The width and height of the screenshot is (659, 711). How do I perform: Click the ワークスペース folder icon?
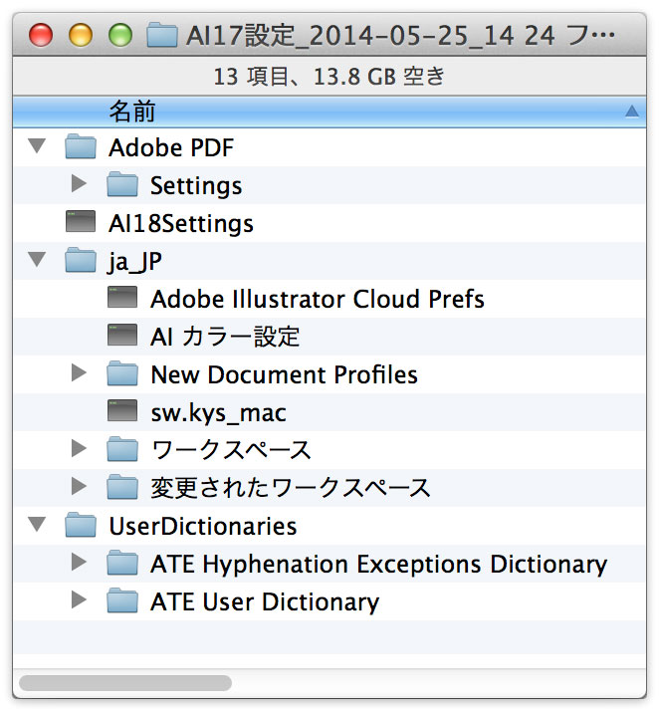[122, 449]
